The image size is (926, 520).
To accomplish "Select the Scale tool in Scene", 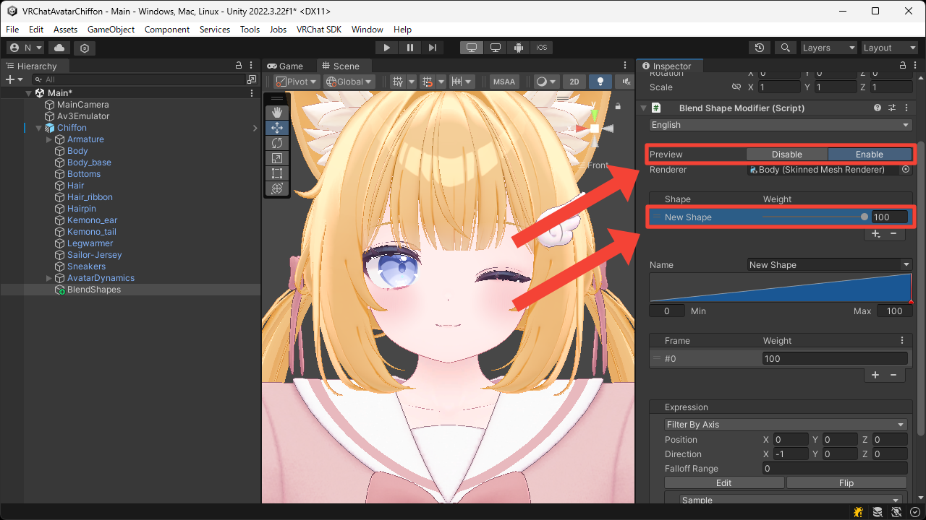I will point(276,158).
